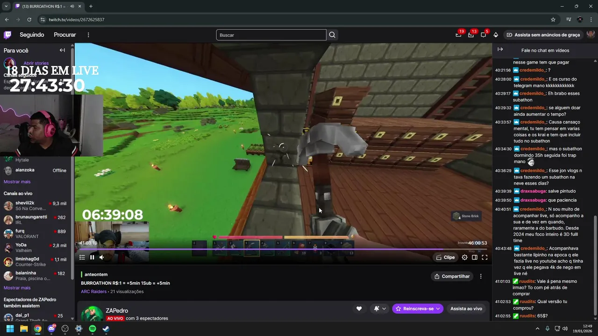The image size is (598, 336).
Task: Click Reinscreva-se button
Action: (x=418, y=308)
